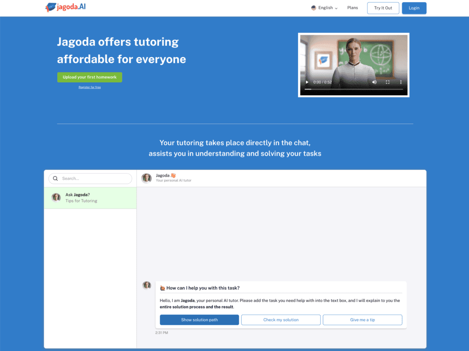Select the Ask Jagoda? conversation
Image resolution: width=469 pixels, height=351 pixels.
click(90, 198)
